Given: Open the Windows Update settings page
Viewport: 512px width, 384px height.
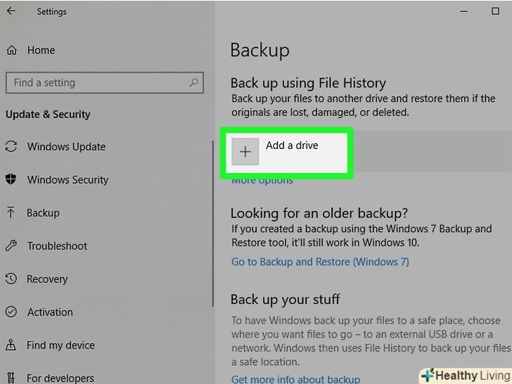Looking at the screenshot, I should point(66,146).
